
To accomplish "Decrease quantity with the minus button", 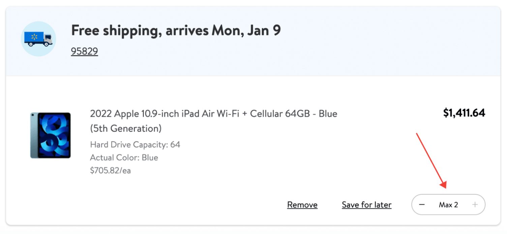I will point(422,204).
